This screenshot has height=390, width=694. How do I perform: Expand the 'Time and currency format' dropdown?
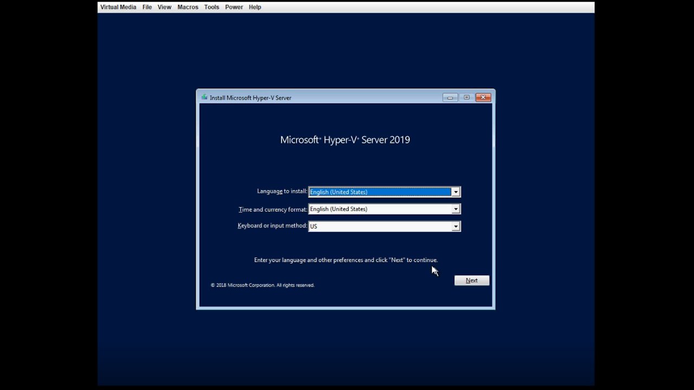point(455,209)
